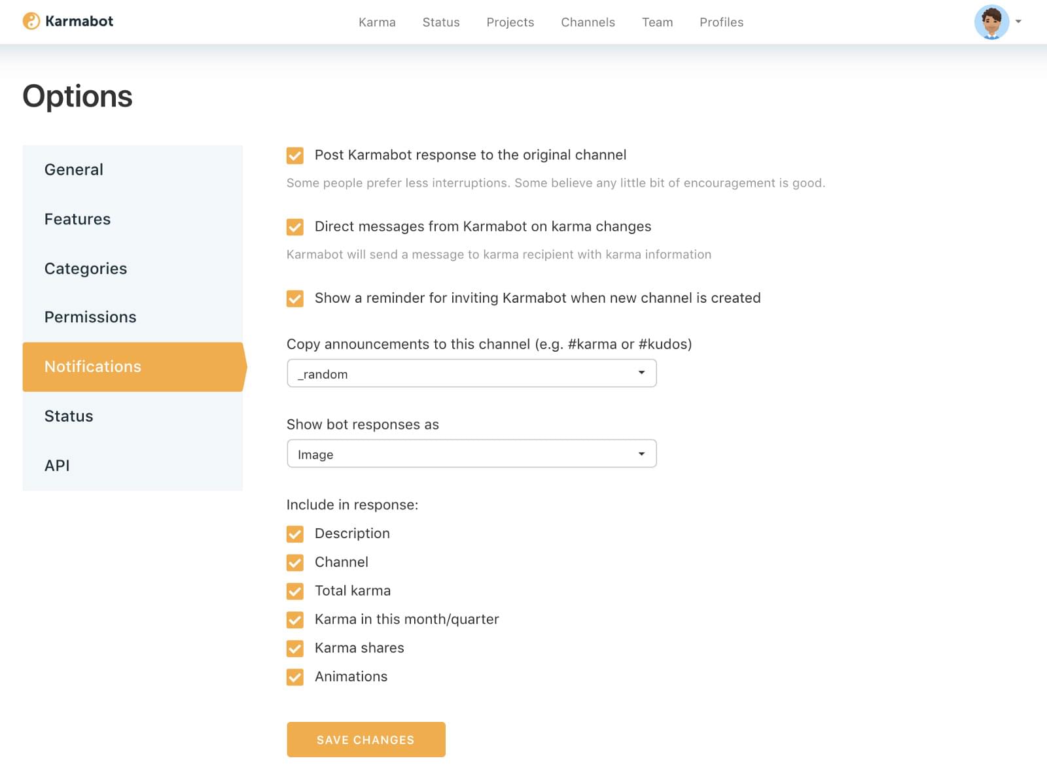Expand the Show bot responses as dropdown

[471, 454]
